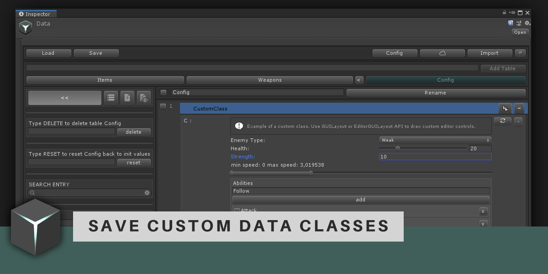Click the cloud sync button
The height and width of the screenshot is (274, 548).
click(x=442, y=53)
